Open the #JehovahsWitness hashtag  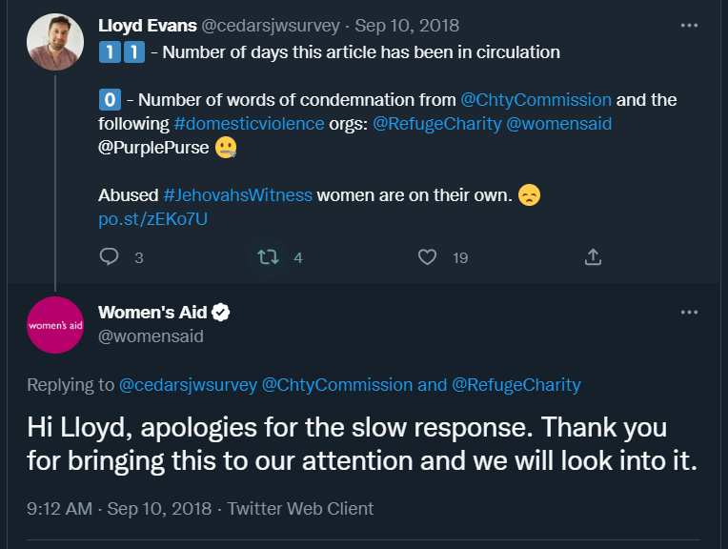(237, 195)
